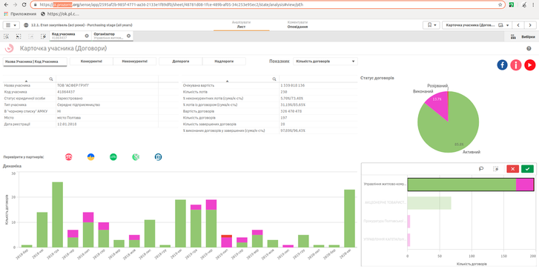Click the help question mark icon
Image resolution: width=539 pixels, height=269 pixels.
point(529,48)
